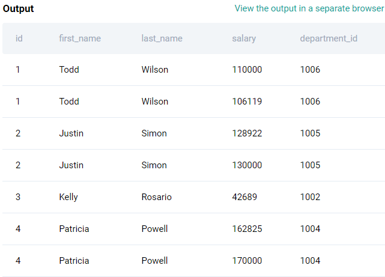Click Powell cell in the 170000 salary row
This screenshot has width=385, height=277.
(x=154, y=261)
